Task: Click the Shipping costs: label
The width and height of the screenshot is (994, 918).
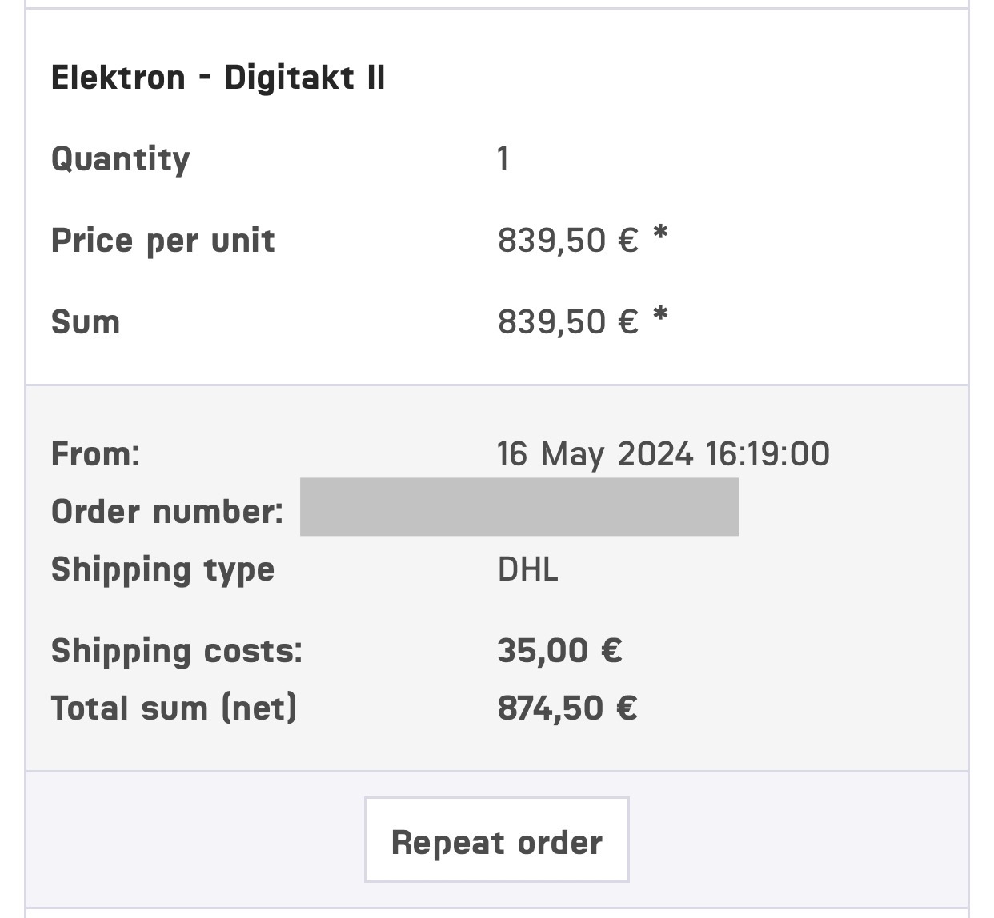Action: click(176, 651)
